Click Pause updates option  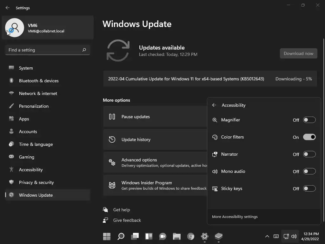click(x=155, y=117)
